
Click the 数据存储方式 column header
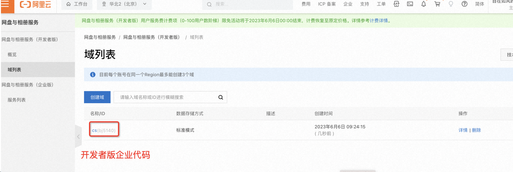click(x=190, y=113)
